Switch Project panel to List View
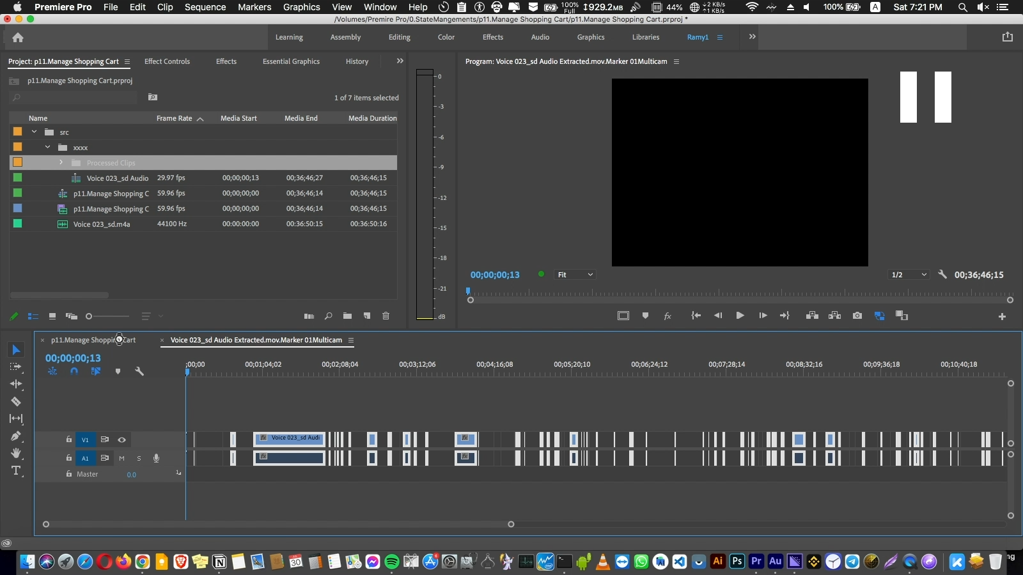The image size is (1023, 575). 33,316
